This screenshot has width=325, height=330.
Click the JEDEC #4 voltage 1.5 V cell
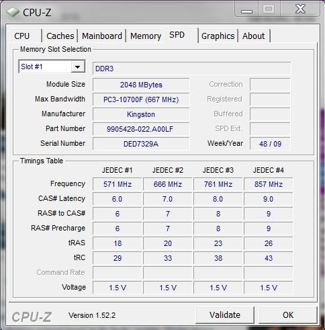click(x=269, y=288)
